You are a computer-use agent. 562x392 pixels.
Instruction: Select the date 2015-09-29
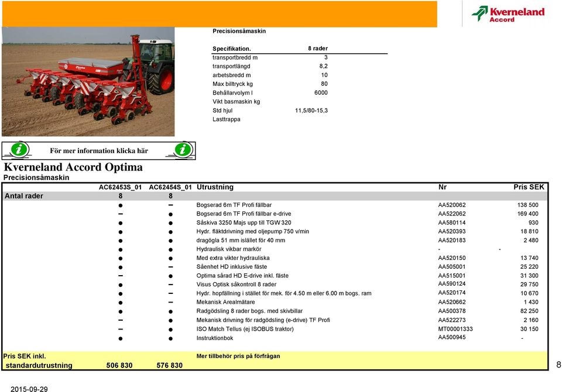(x=29, y=389)
